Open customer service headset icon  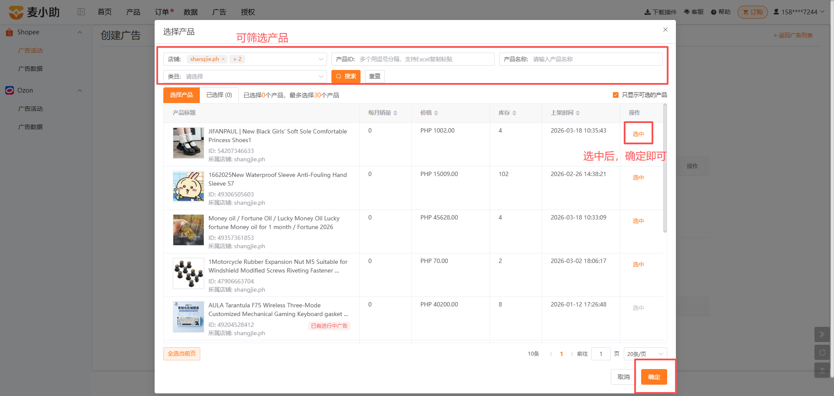pos(687,12)
